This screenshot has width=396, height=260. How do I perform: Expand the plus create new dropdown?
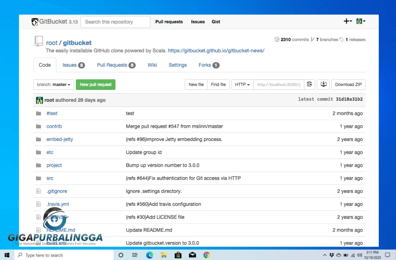tap(347, 22)
